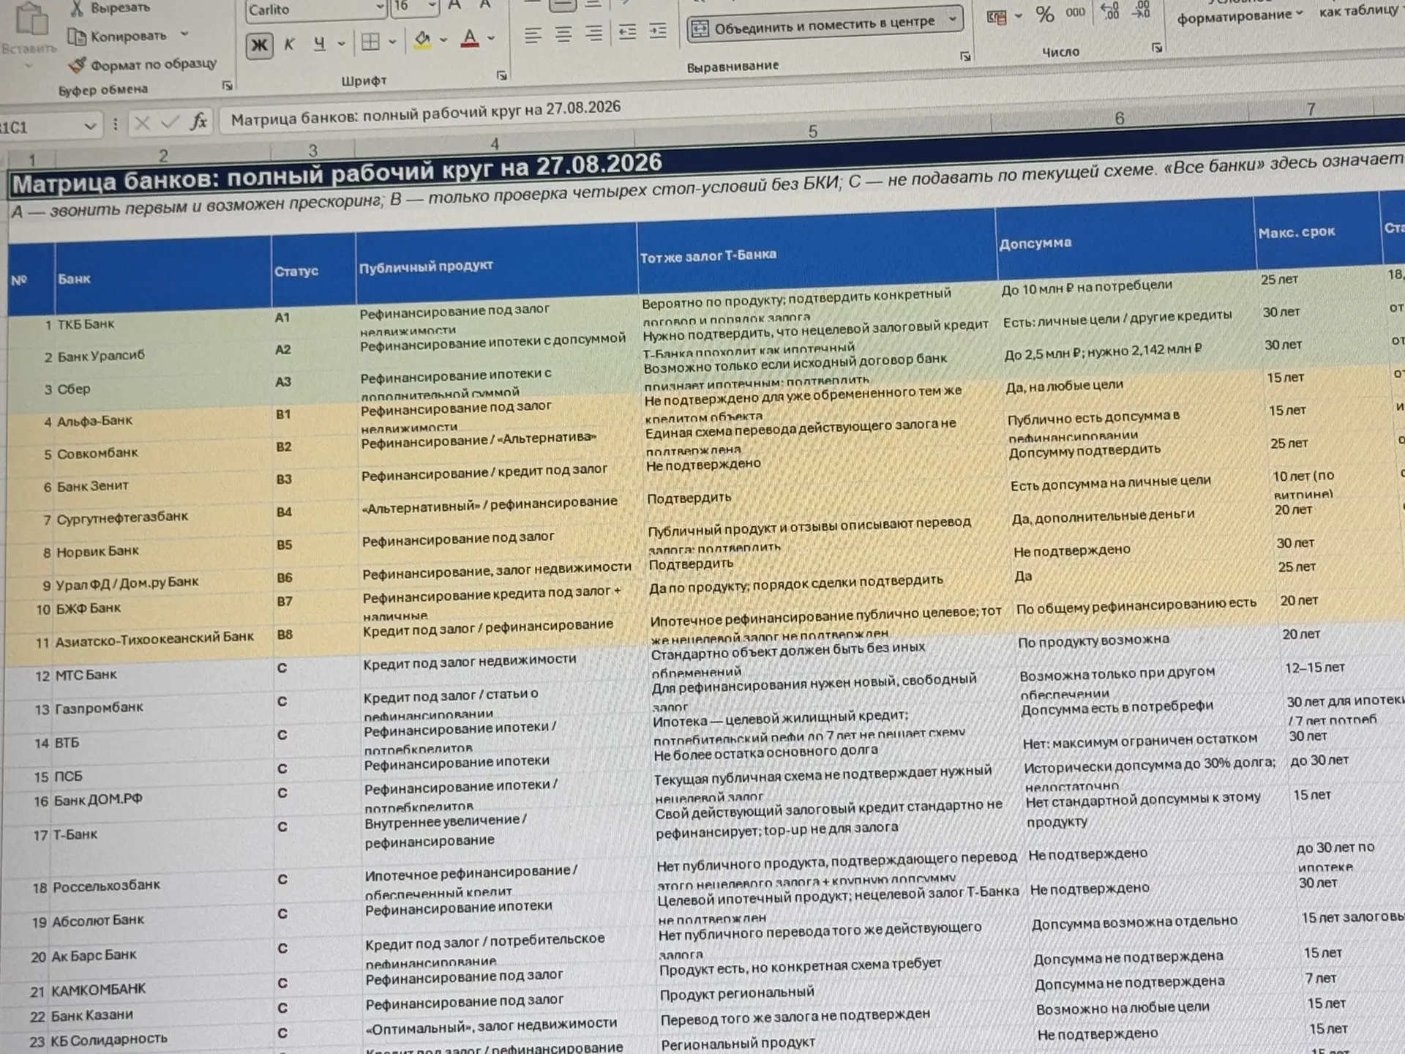Open the Буфер обмена dialog launcher
The width and height of the screenshot is (1405, 1054).
tap(228, 86)
